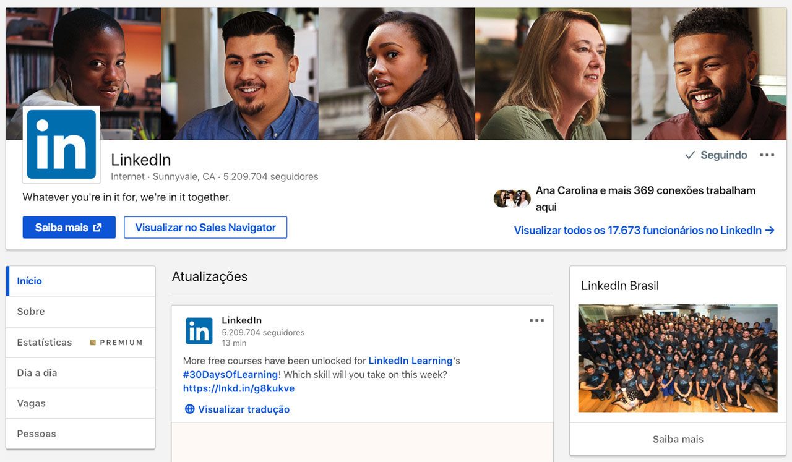Image resolution: width=792 pixels, height=462 pixels.
Task: Click the #30DaysOfLearning hashtag
Action: pyautogui.click(x=230, y=375)
